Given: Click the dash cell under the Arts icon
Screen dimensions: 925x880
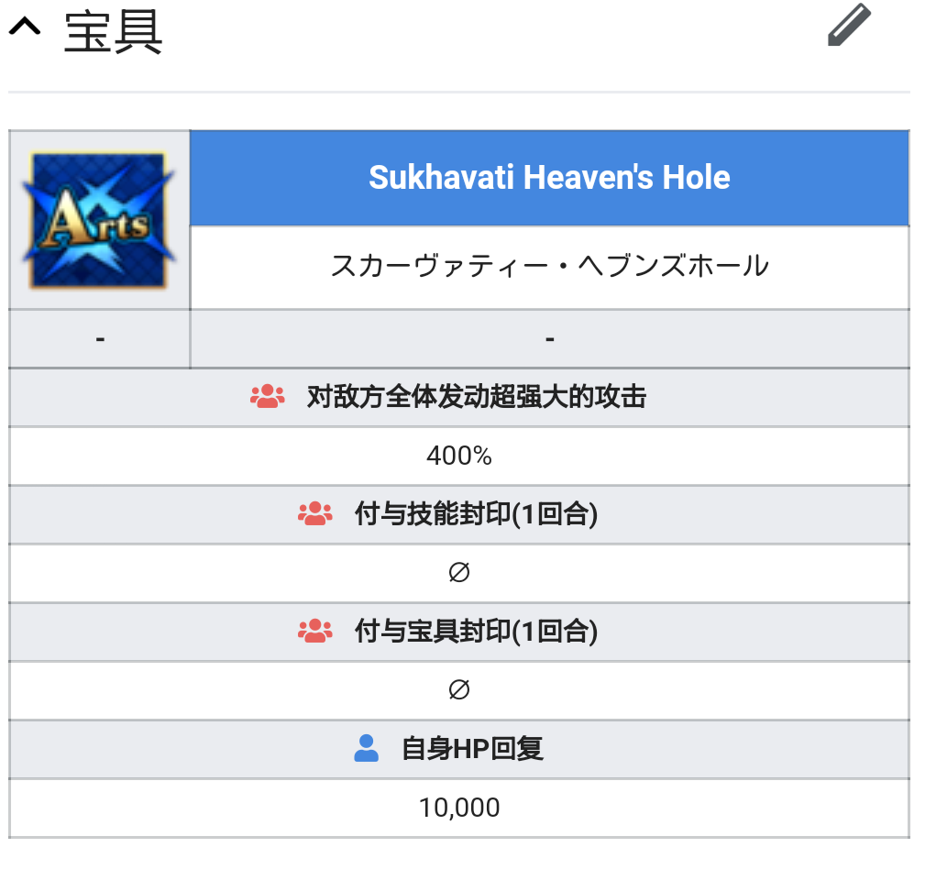Looking at the screenshot, I should coord(100,339).
